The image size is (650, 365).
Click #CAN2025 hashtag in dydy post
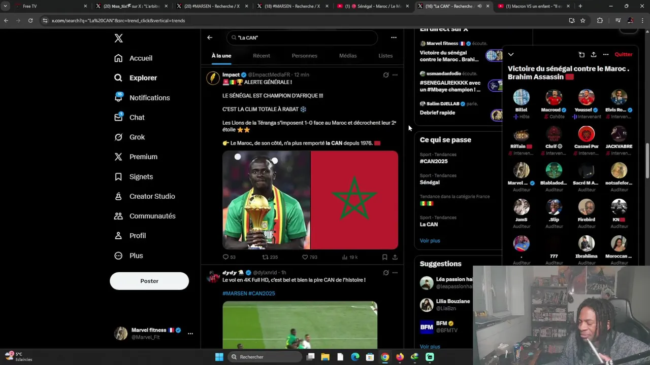coord(262,294)
